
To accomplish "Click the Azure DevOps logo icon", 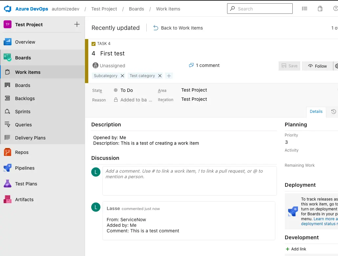I will click(8, 9).
